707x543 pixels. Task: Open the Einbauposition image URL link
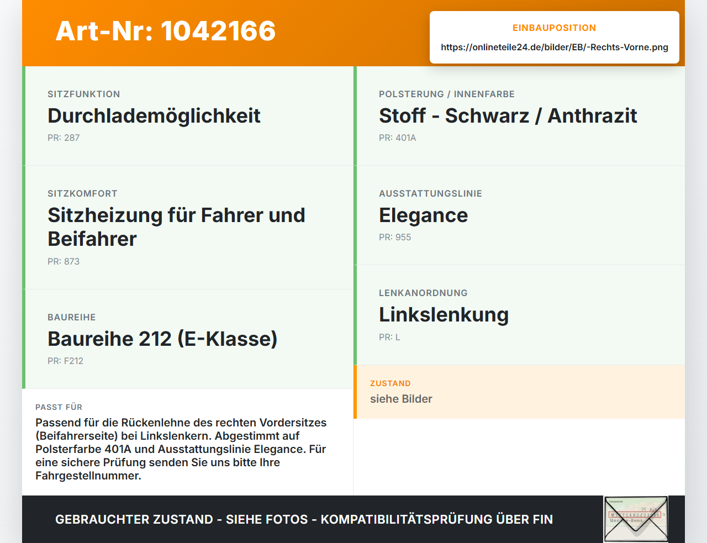coord(555,47)
